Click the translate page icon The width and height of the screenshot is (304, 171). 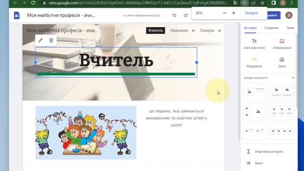235,3
